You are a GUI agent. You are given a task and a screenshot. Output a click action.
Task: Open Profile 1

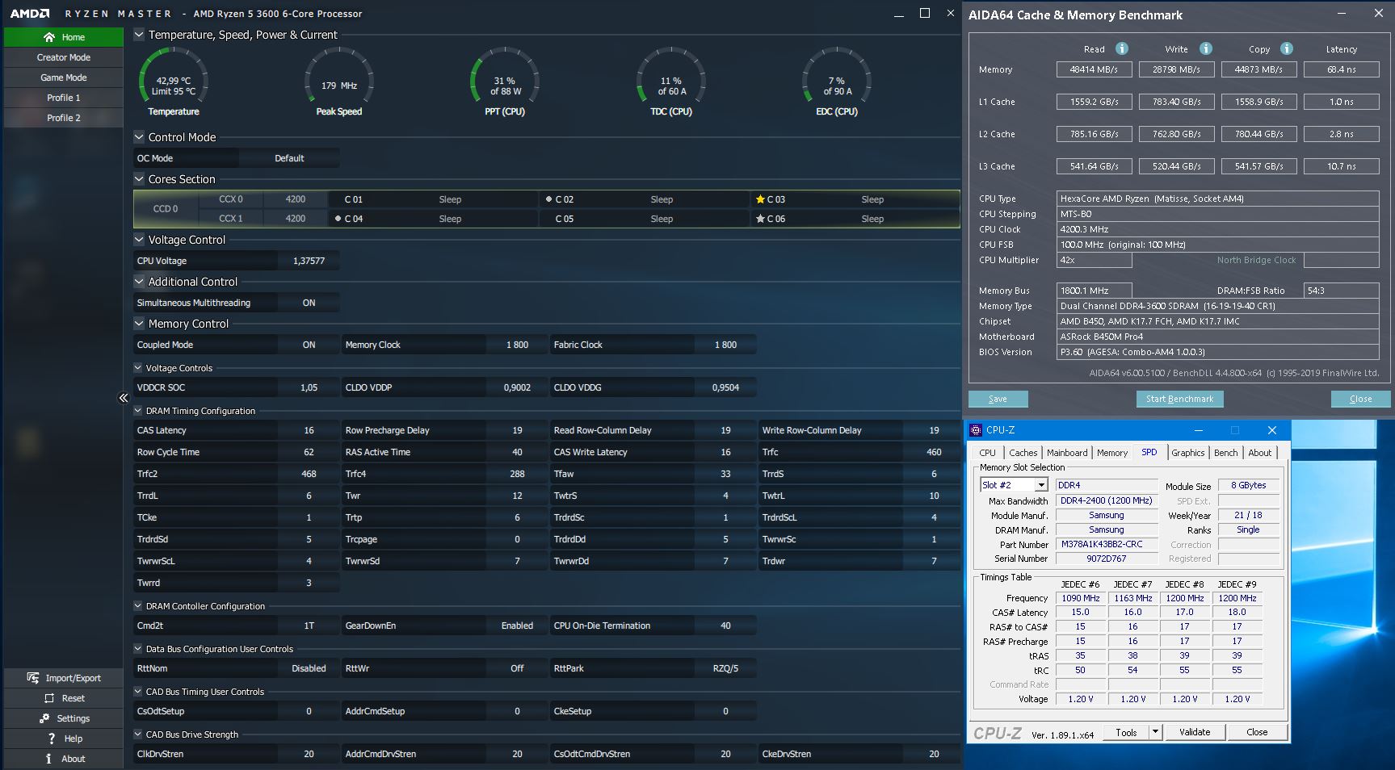[x=64, y=98]
